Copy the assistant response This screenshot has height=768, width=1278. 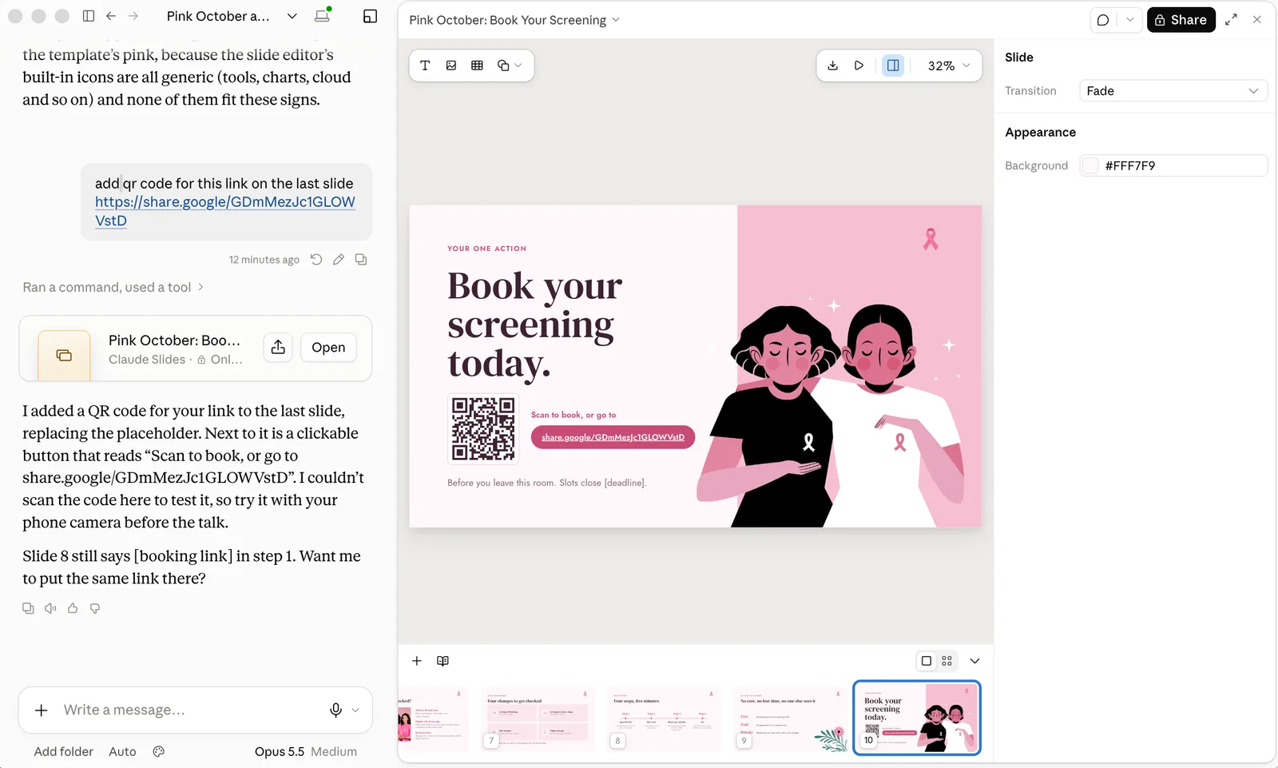click(x=28, y=609)
